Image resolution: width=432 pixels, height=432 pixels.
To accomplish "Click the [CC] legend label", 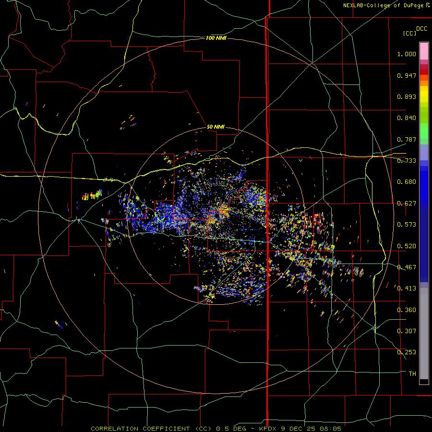I will pos(410,33).
